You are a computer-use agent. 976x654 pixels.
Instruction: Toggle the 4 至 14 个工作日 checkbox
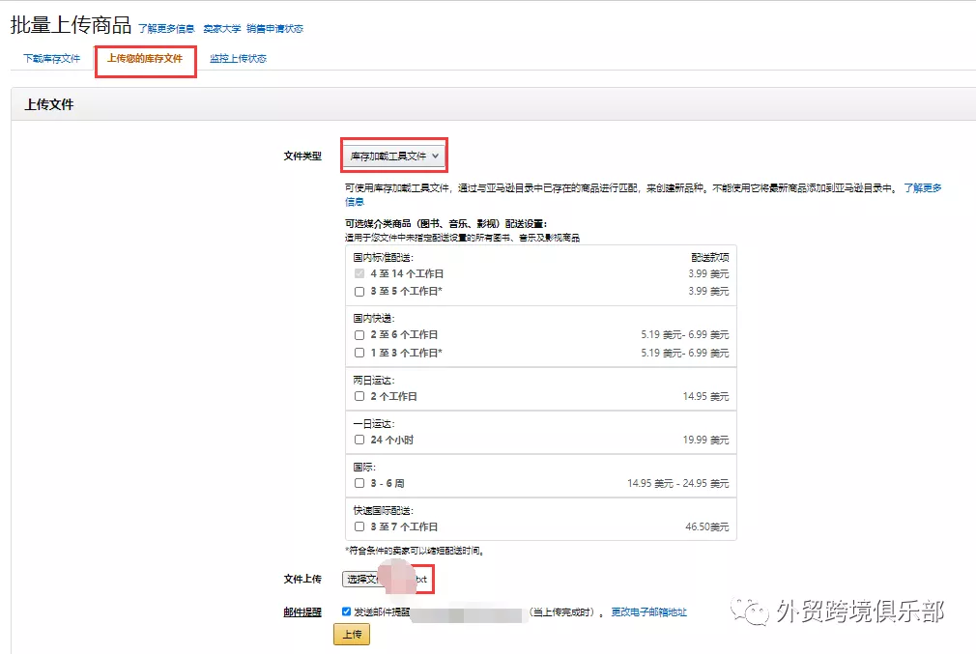pyautogui.click(x=359, y=273)
